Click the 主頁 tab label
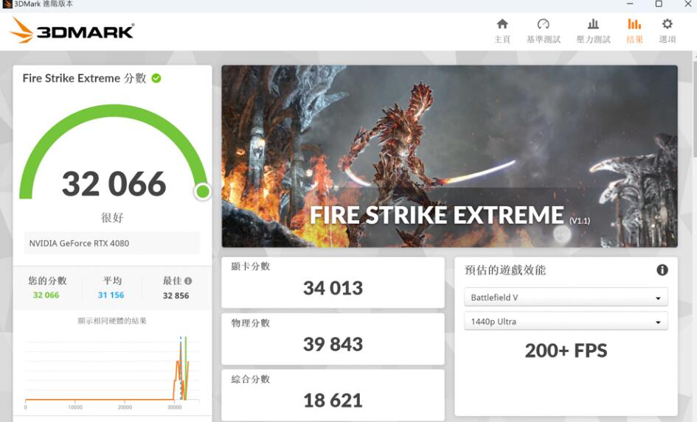The image size is (697, 422). pos(502,40)
